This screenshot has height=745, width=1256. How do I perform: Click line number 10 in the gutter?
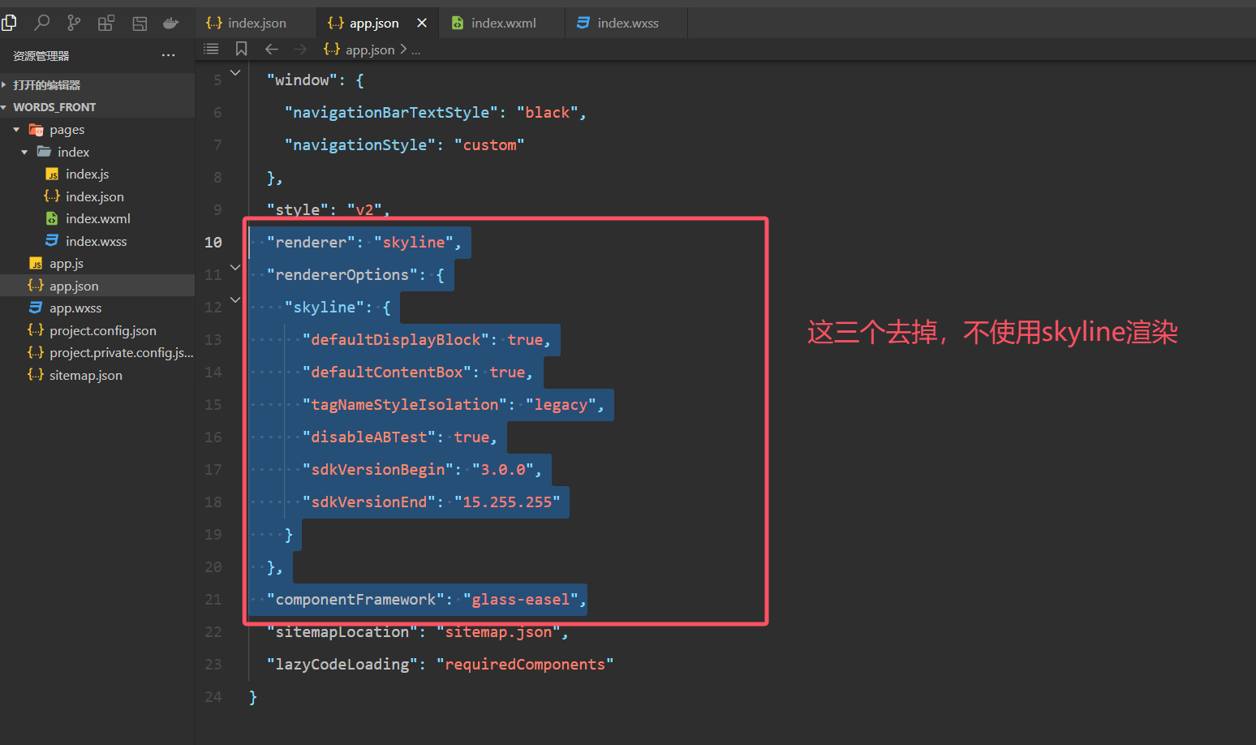(x=213, y=243)
